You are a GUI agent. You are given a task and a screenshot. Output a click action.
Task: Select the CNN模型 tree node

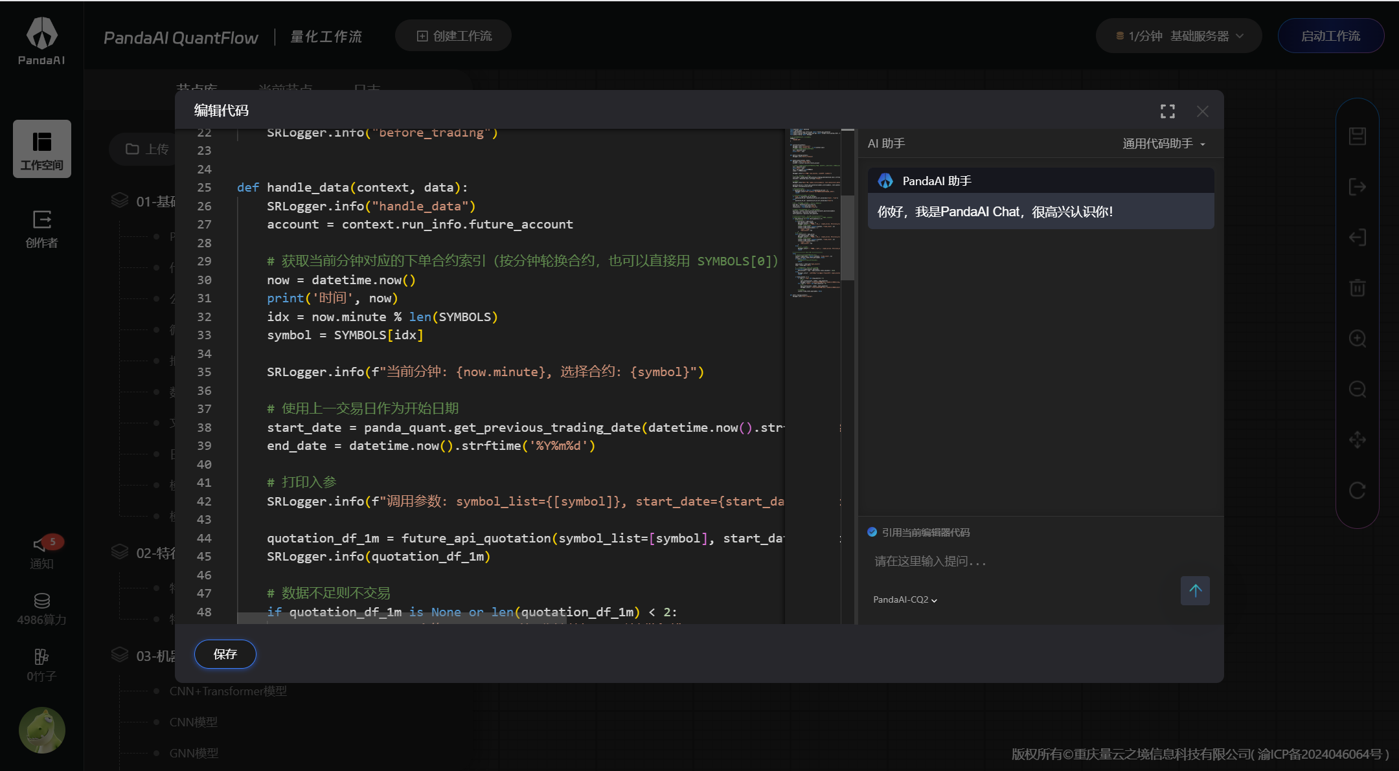click(194, 722)
